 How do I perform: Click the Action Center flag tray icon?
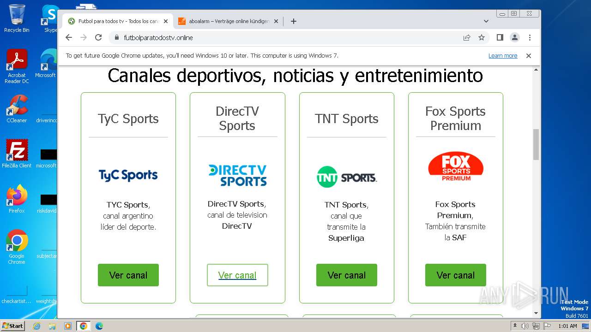point(547,326)
